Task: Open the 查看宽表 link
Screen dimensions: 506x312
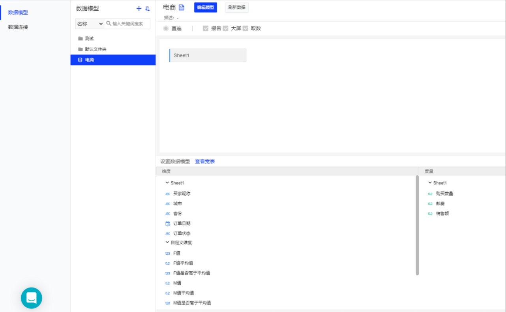Action: pos(205,162)
